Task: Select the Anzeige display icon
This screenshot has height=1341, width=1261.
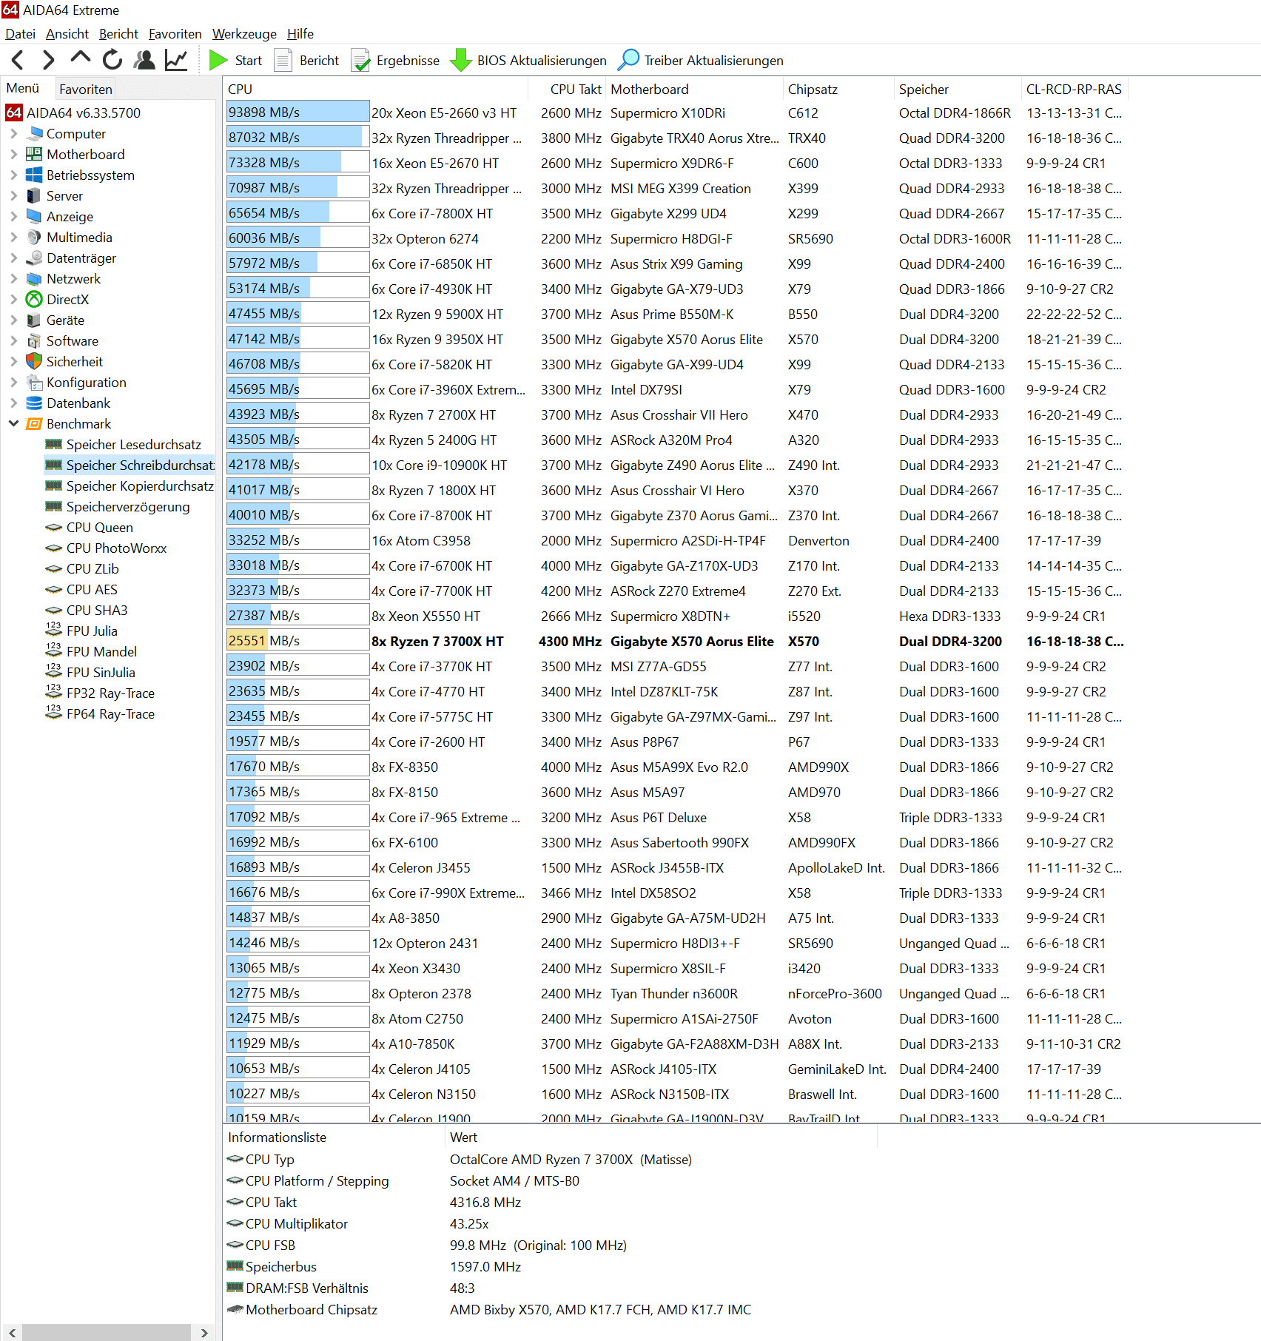Action: [x=34, y=217]
